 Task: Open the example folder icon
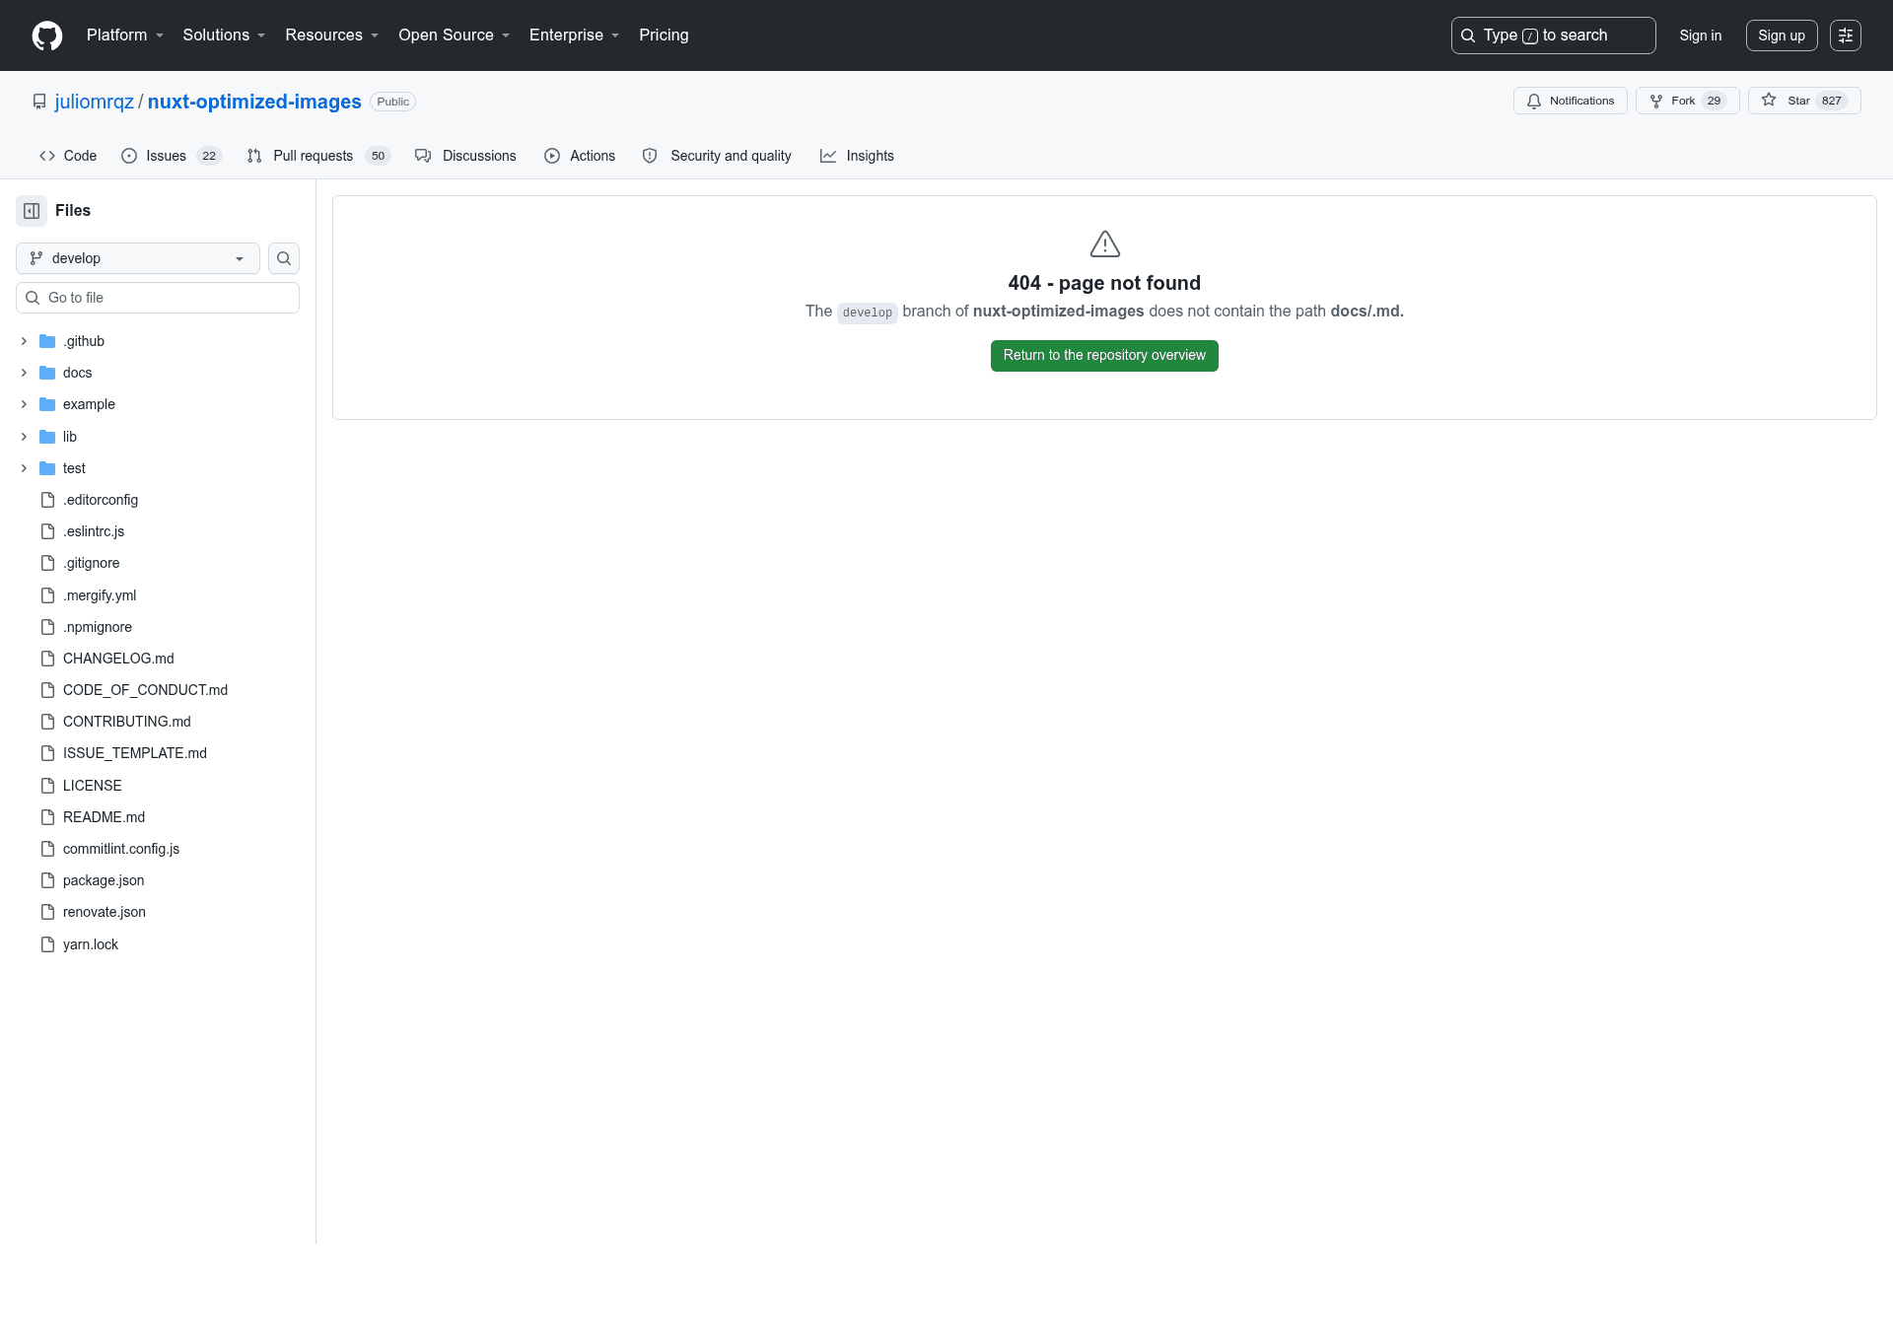[x=47, y=404]
